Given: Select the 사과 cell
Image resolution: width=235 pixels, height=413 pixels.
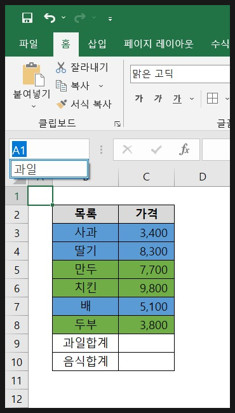Looking at the screenshot, I should click(86, 233).
